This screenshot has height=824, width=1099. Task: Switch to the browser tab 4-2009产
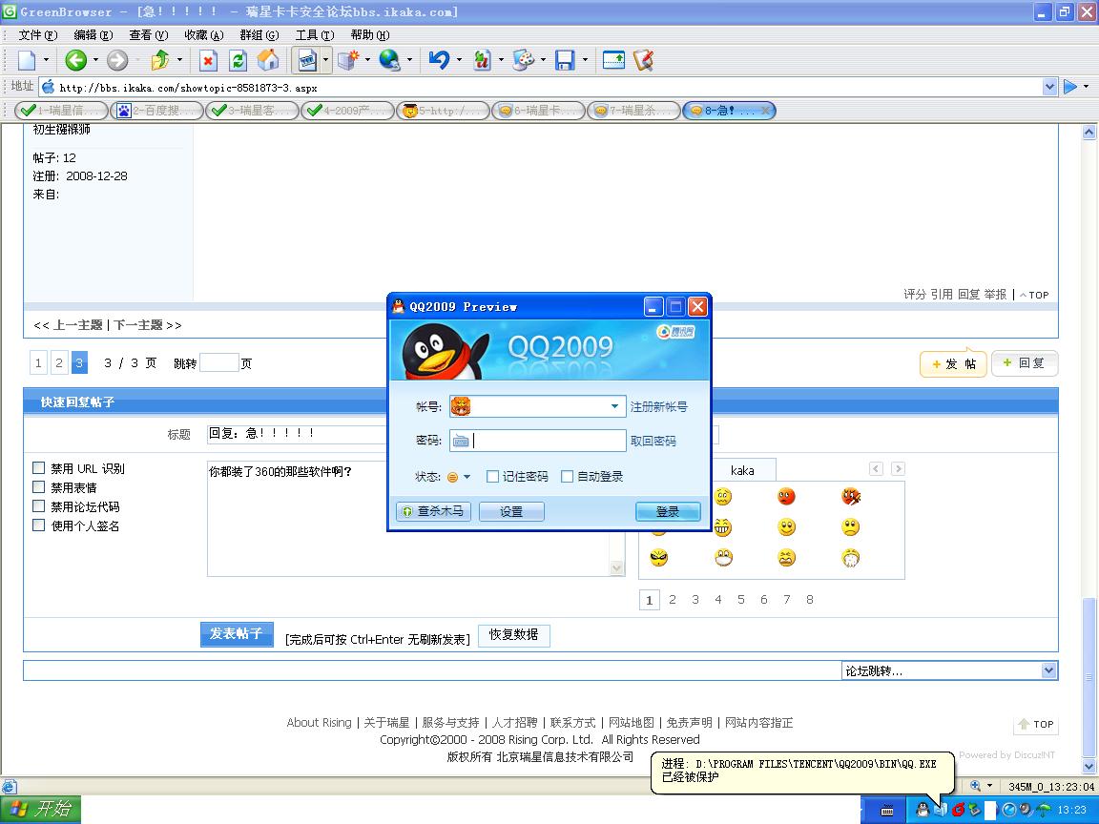coord(347,111)
